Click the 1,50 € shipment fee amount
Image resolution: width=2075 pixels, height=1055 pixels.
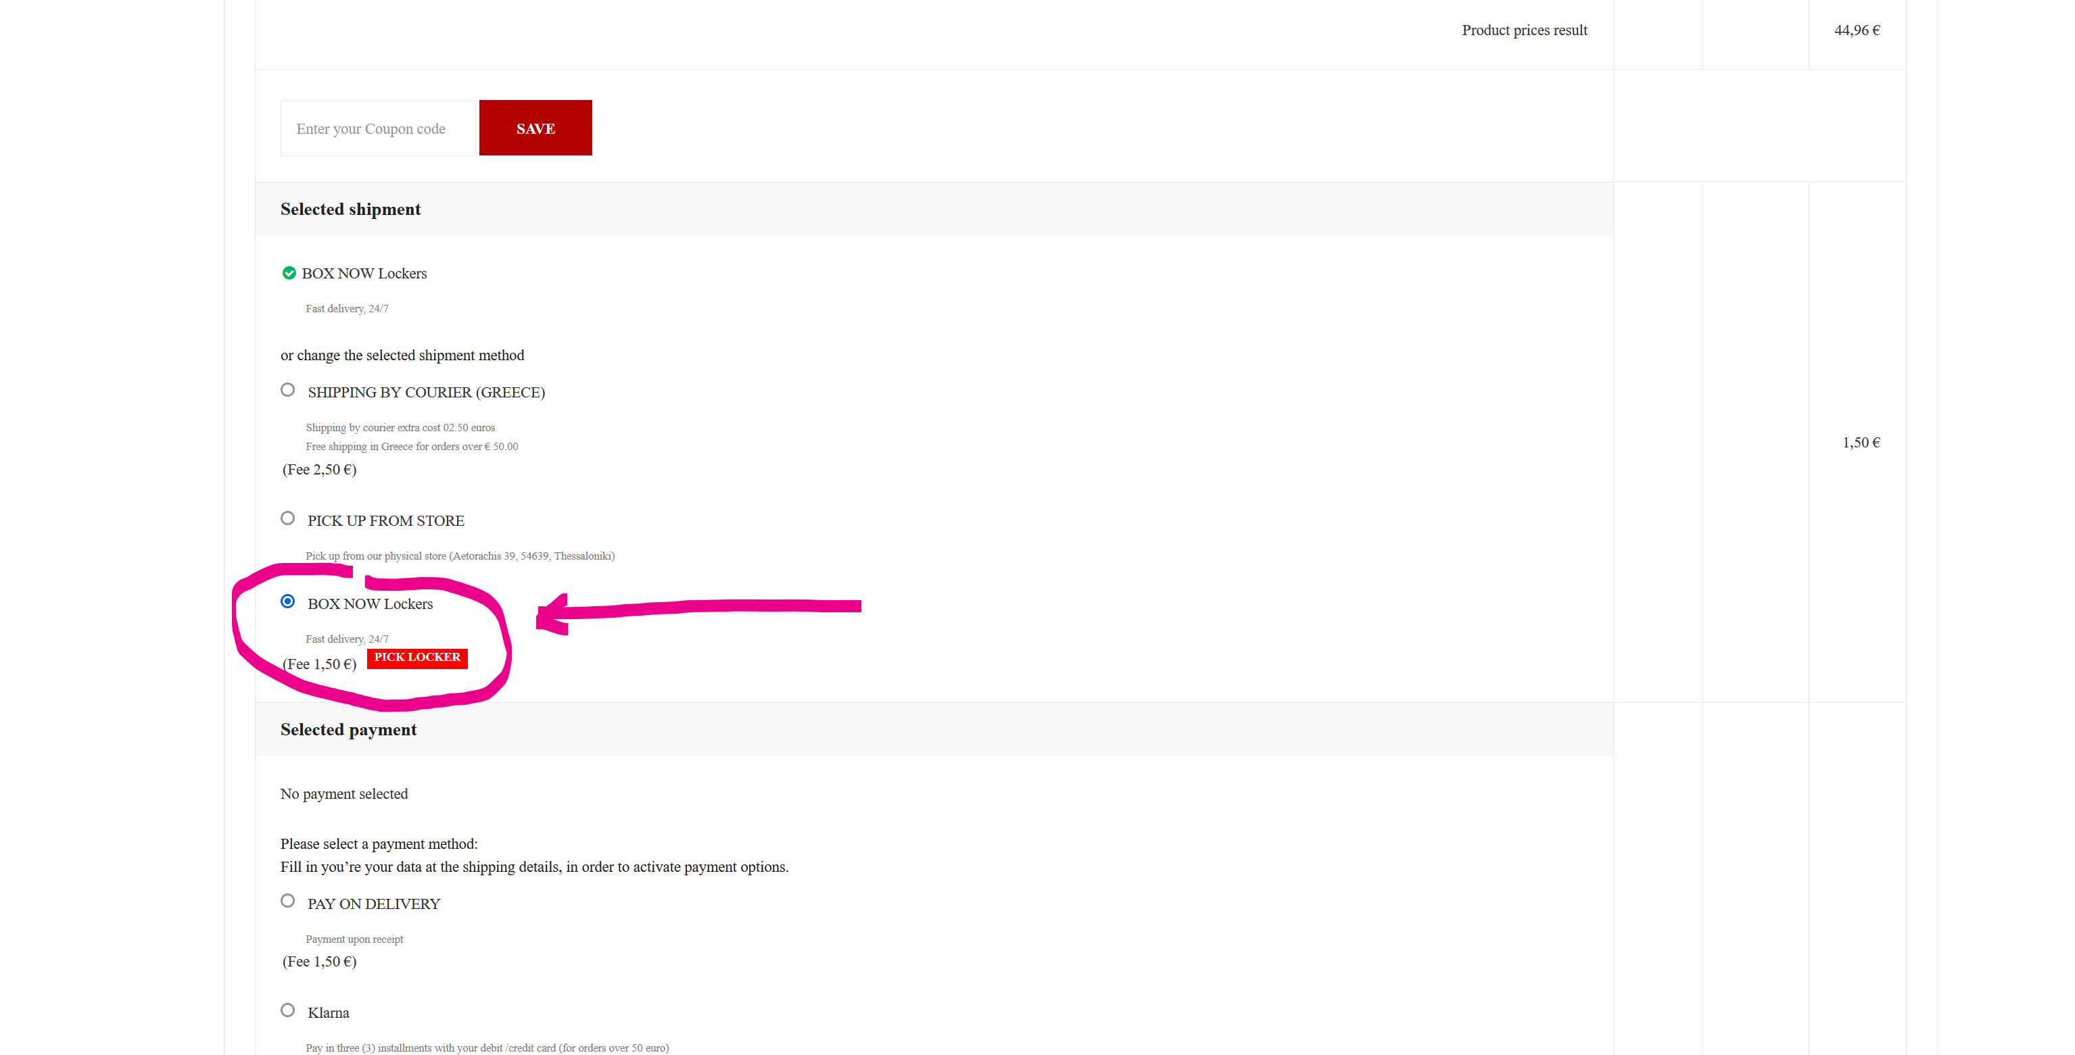[1861, 442]
